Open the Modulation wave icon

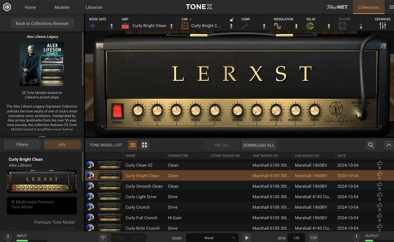pyautogui.click(x=278, y=26)
